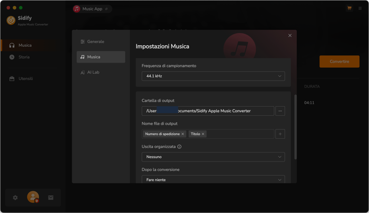
Task: Click the Sidify logo icon
Action: click(11, 21)
